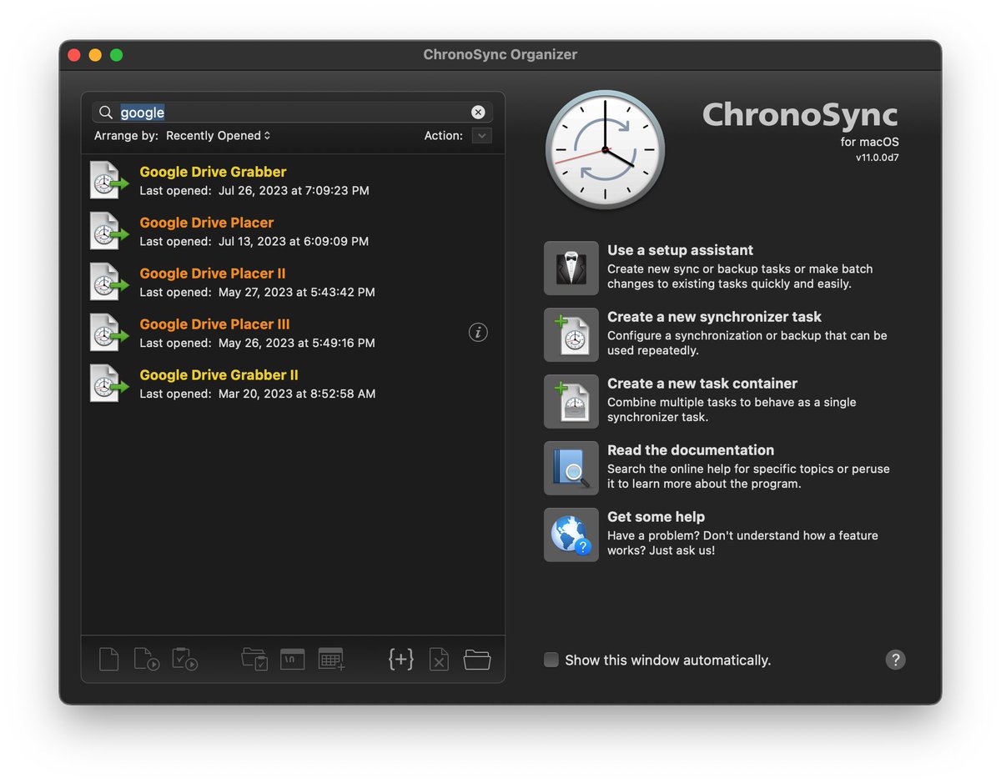Click the clipboard checklist with play icon

pyautogui.click(x=184, y=660)
